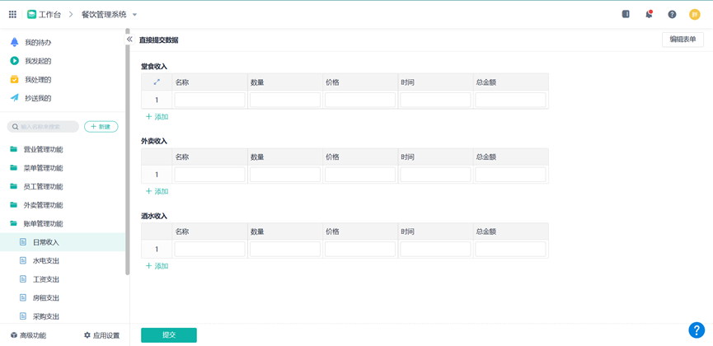Click the 提交 submit button

168,335
